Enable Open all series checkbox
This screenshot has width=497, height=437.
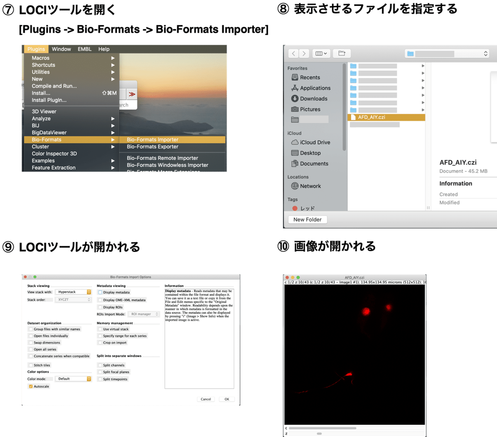(31, 349)
